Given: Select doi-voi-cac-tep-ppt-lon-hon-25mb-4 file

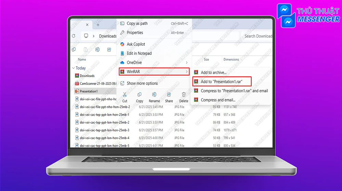Looking at the screenshot, I should (104, 138).
